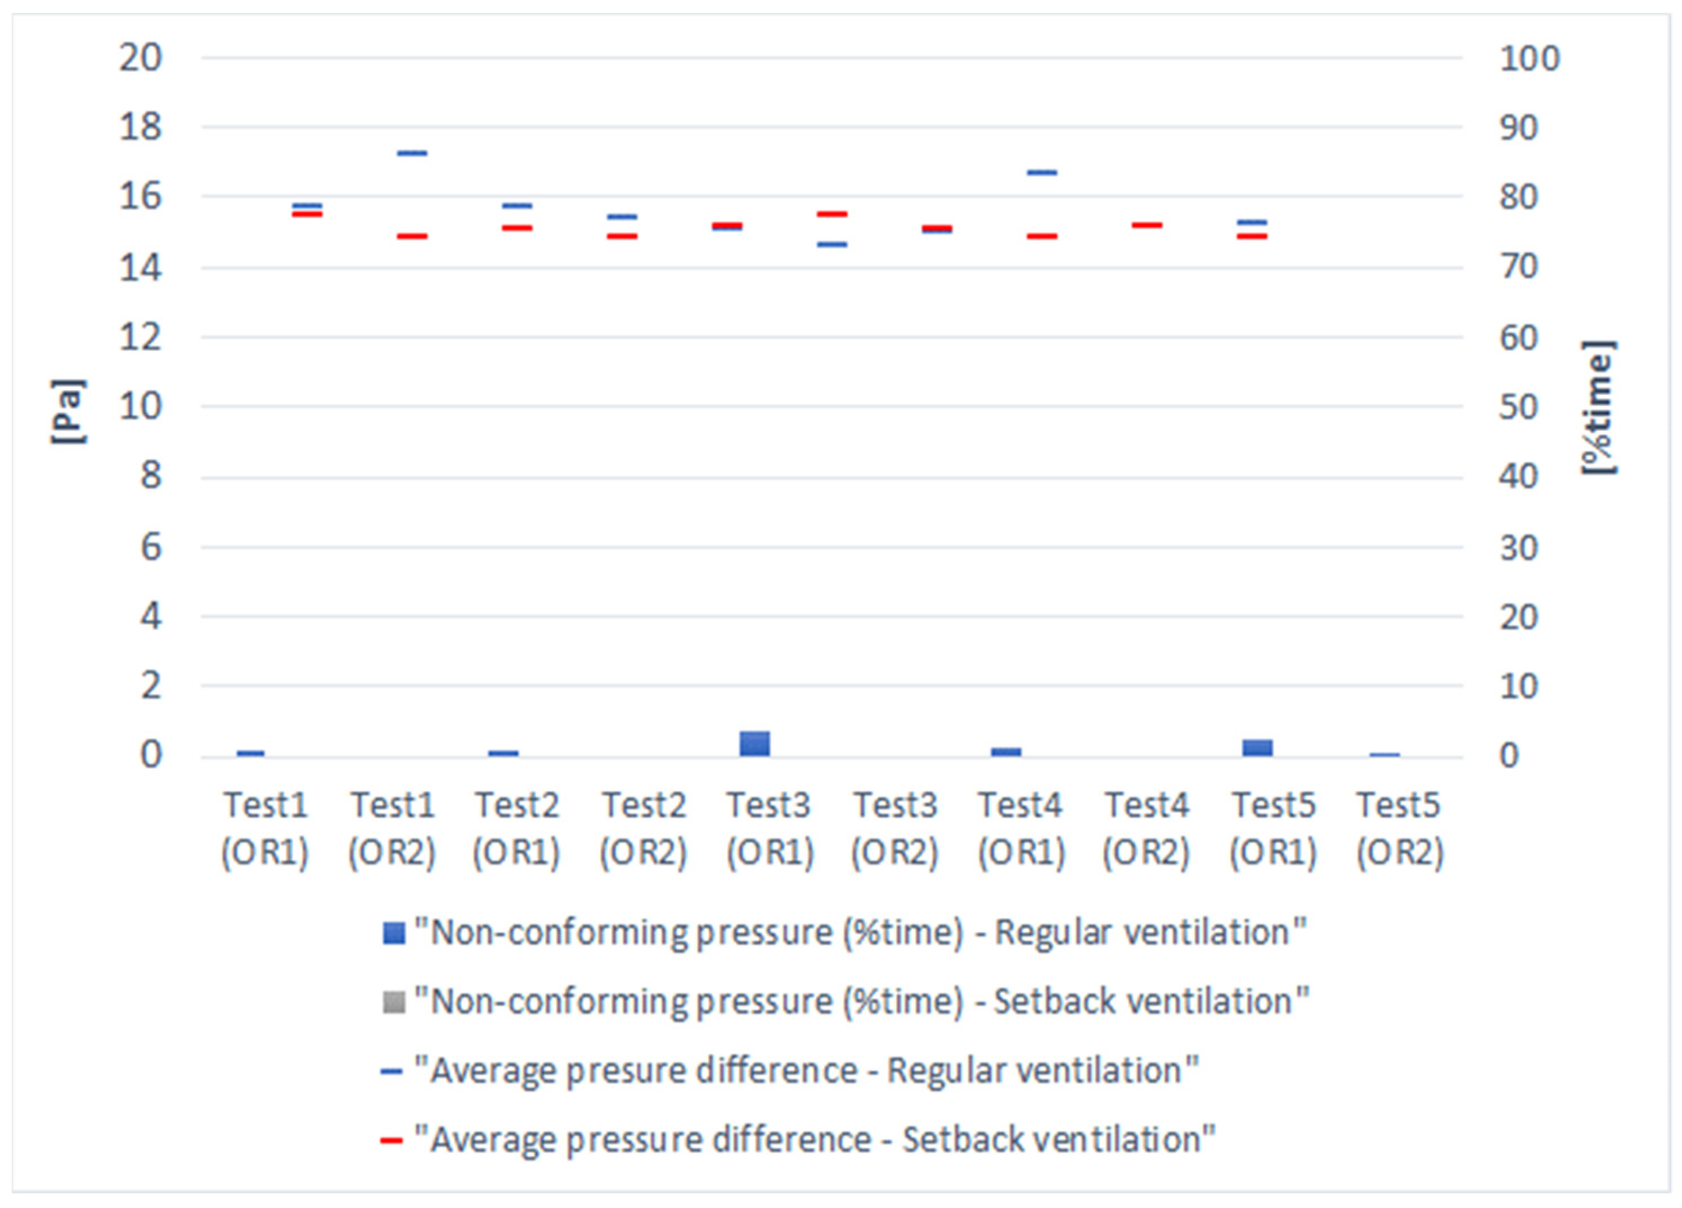Image resolution: width=1682 pixels, height=1208 pixels.
Task: Click the blue dash marker just below 17 Pa
Action: pos(1042,173)
